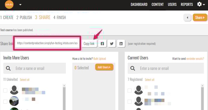Viewport: 208px width, 110px height.
Task: Open the Bulk Upload link
Action: point(100,59)
